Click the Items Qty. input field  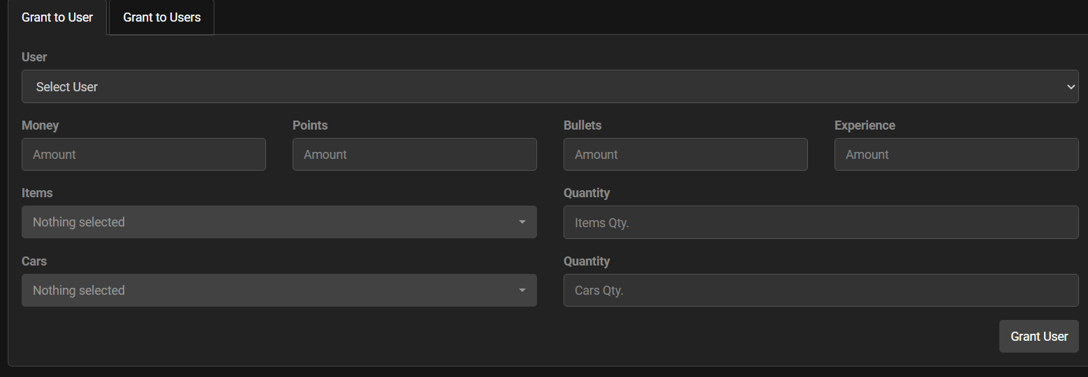point(821,222)
